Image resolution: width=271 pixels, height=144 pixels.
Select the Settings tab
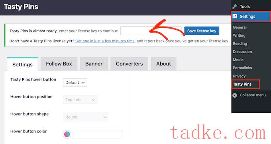click(x=22, y=64)
